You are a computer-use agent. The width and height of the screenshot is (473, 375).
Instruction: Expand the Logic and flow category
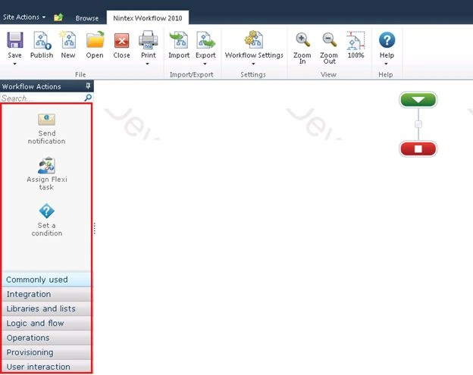[46, 323]
